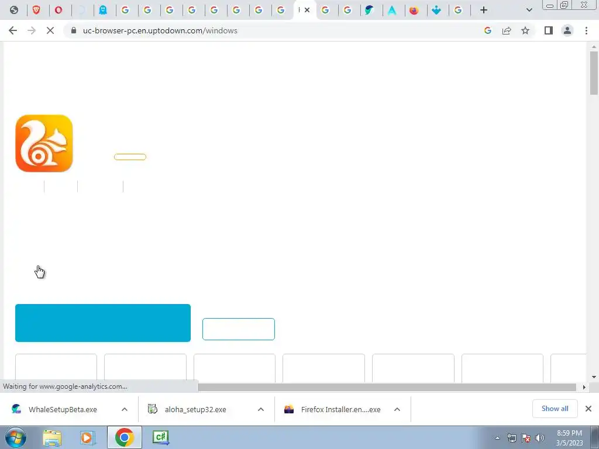Open the Action Center flag icon
The image size is (599, 449).
526,438
